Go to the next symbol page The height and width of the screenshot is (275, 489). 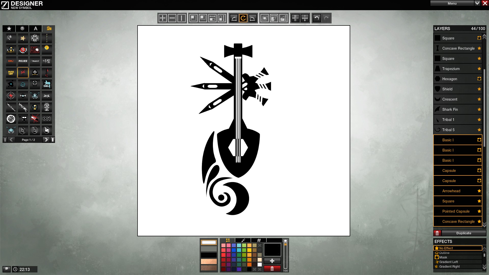point(46,140)
